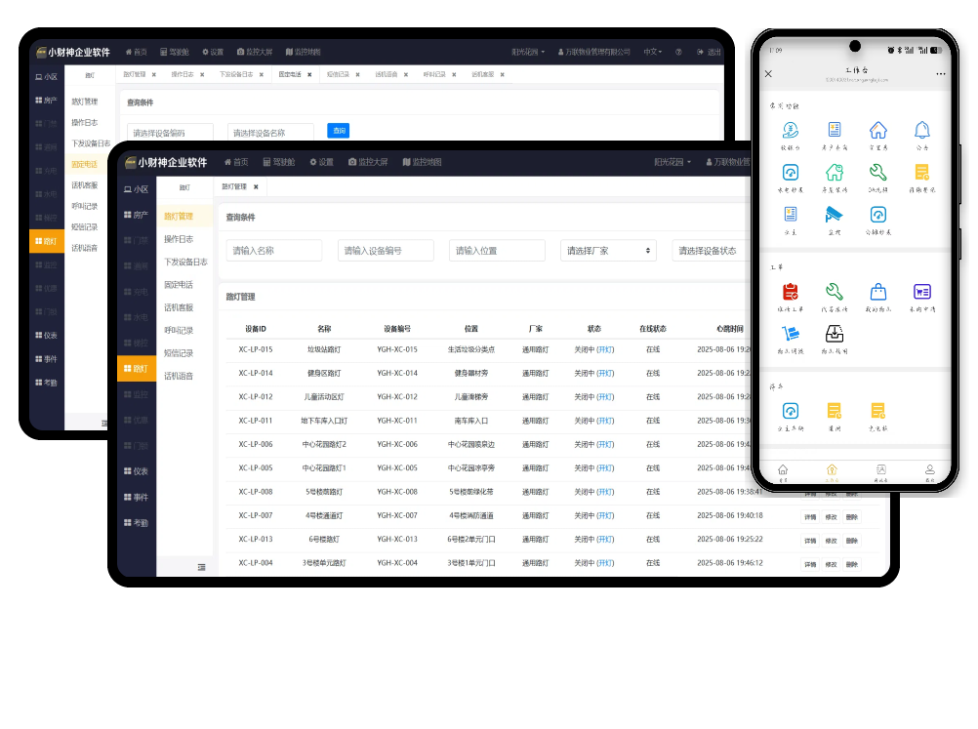Tap the green wrench icon in top section
This screenshot has height=729, width=978.
878,173
